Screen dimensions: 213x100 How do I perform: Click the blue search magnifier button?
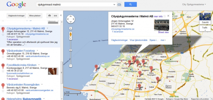pyautogui.click(x=130, y=4)
